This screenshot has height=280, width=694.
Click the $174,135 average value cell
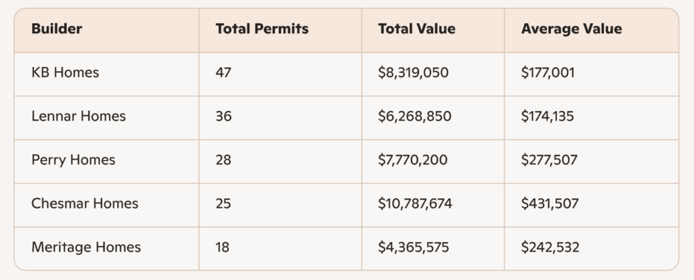pyautogui.click(x=548, y=116)
